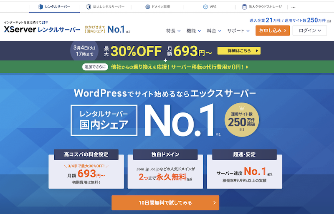This screenshot has height=214, width=334.
Task: Click the 独自ドメイン card
Action: 165,169
